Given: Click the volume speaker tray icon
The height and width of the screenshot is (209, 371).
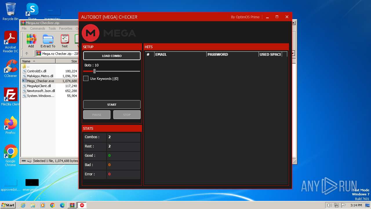Looking at the screenshot, I should click(x=329, y=205).
